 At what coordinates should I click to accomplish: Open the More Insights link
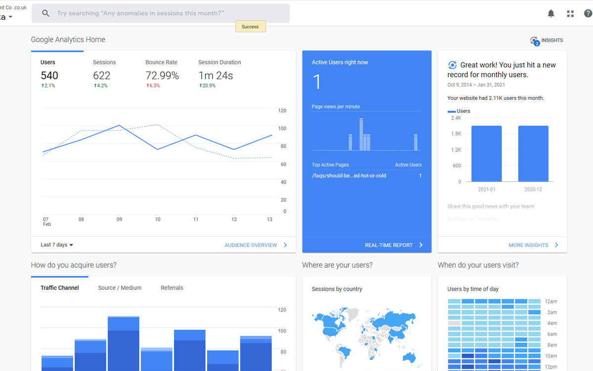pyautogui.click(x=528, y=245)
